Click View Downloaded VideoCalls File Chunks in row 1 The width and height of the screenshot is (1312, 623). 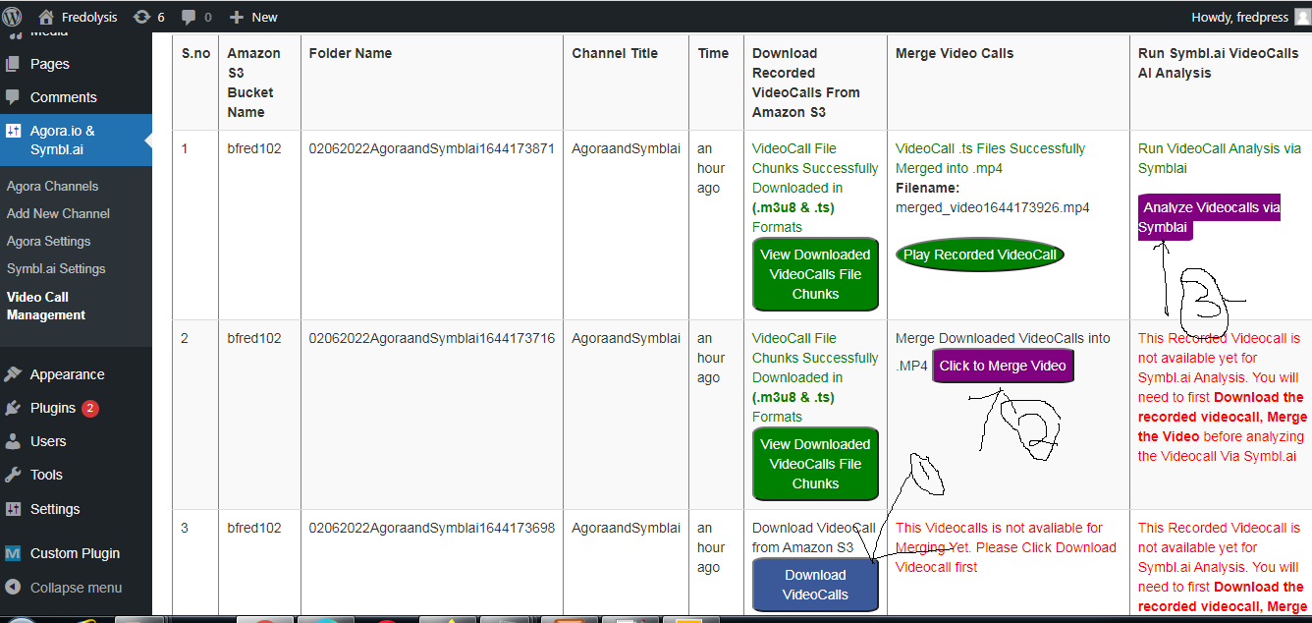click(x=815, y=274)
